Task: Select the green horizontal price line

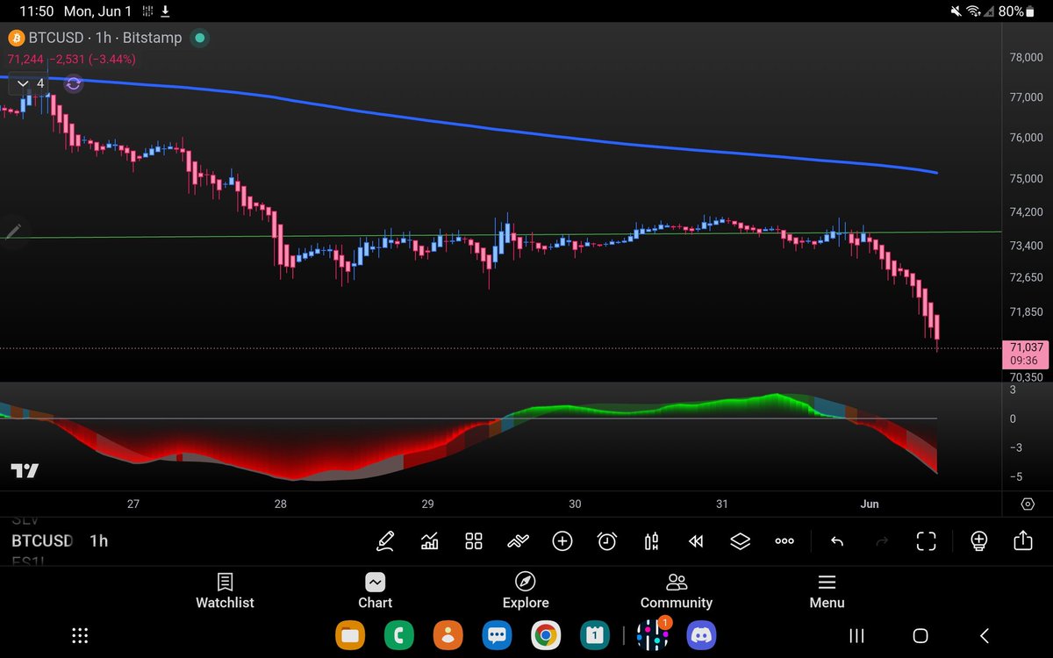Action: click(x=500, y=235)
